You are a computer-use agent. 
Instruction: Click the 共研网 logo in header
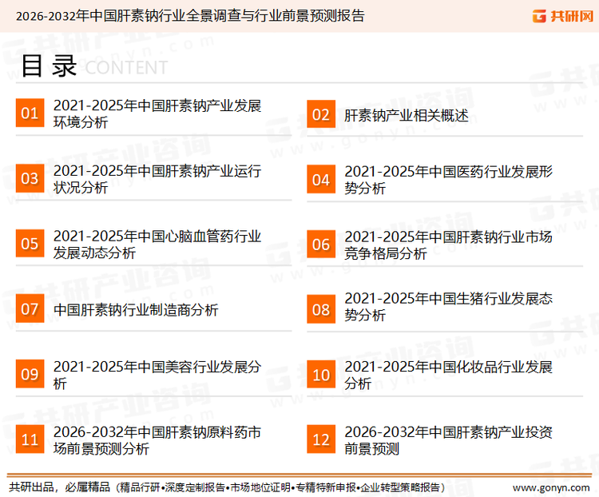tap(563, 16)
